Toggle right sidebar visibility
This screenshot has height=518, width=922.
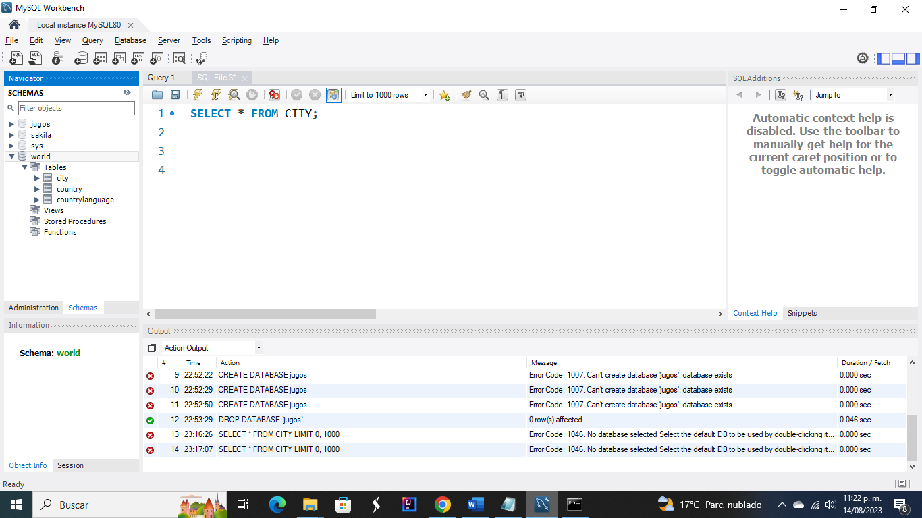click(x=913, y=59)
